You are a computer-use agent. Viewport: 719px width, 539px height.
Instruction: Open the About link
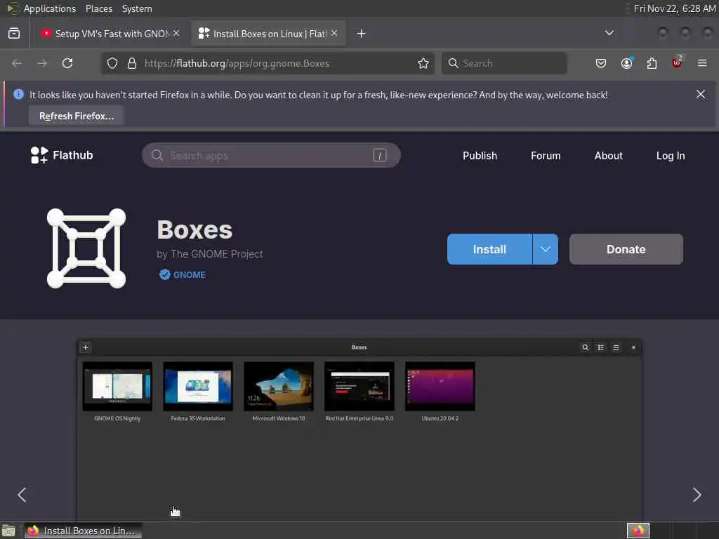pos(608,156)
